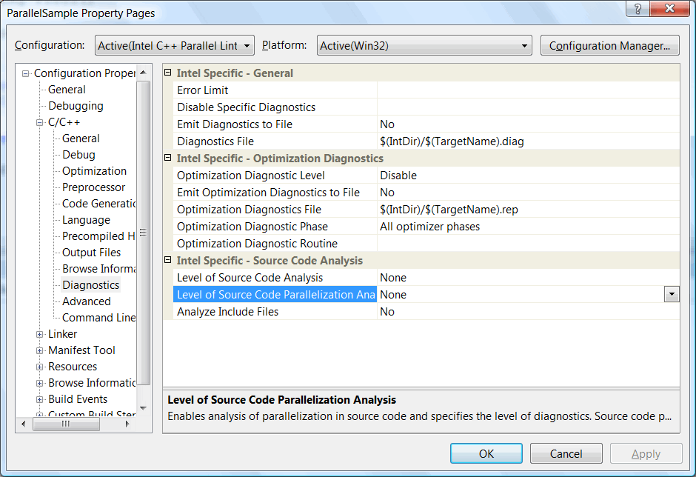
Task: Select the Debug tree item
Action: [x=78, y=155]
